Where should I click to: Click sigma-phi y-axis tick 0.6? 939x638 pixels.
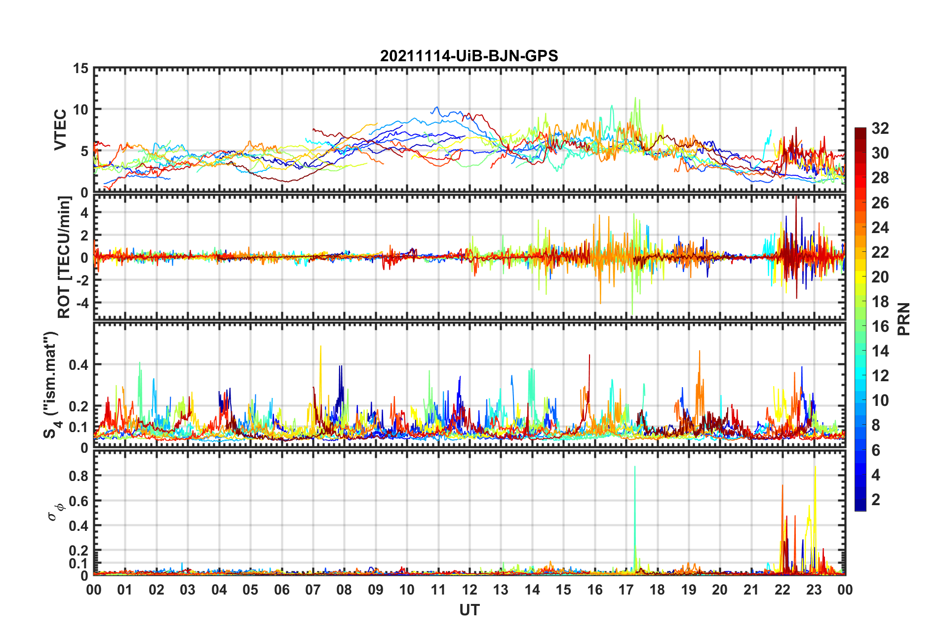pyautogui.click(x=79, y=501)
